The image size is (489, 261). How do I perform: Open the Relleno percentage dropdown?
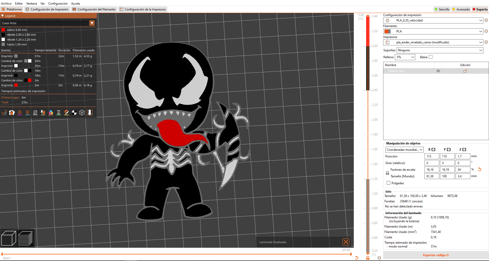405,57
